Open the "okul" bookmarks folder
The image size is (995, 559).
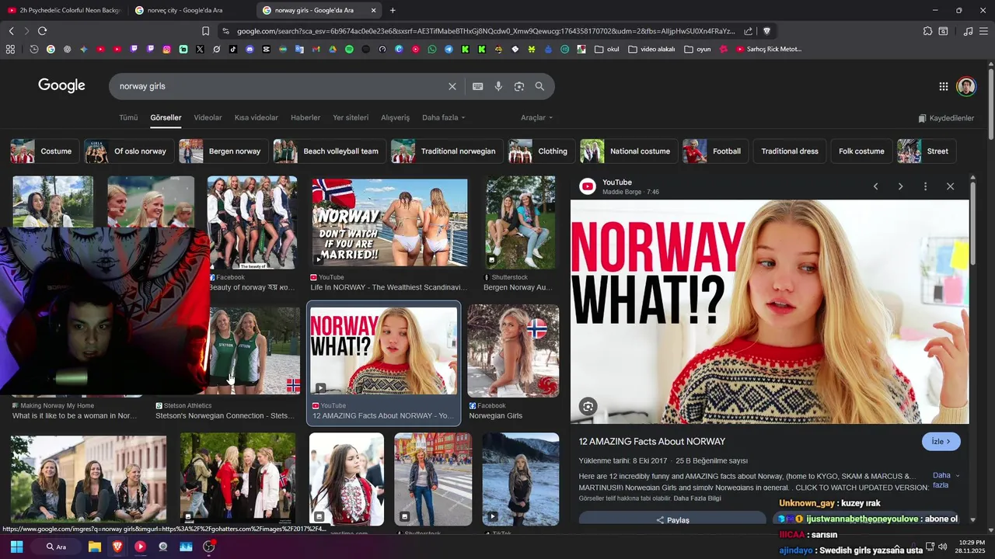pos(607,49)
